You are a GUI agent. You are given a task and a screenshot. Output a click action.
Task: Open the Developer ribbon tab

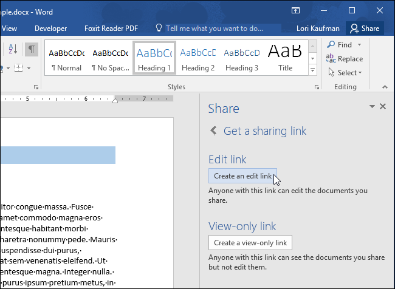point(51,29)
